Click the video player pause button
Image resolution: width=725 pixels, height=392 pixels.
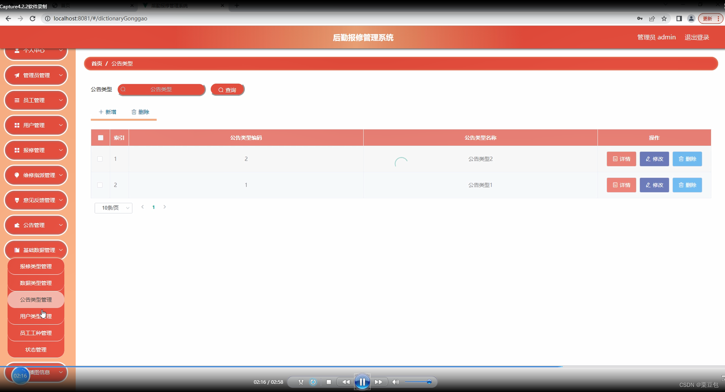tap(362, 382)
